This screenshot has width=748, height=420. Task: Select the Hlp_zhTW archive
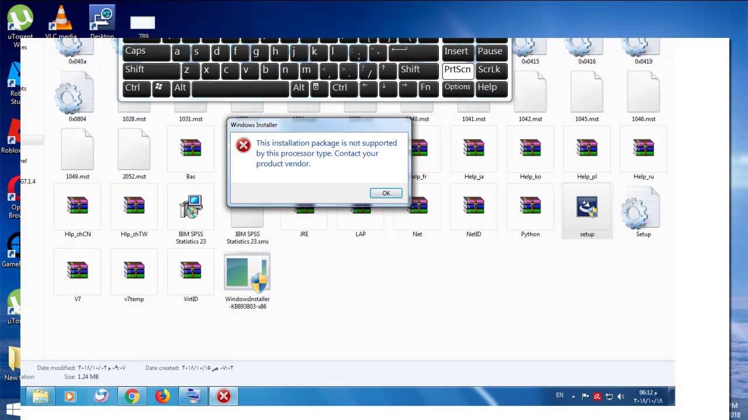coord(134,211)
